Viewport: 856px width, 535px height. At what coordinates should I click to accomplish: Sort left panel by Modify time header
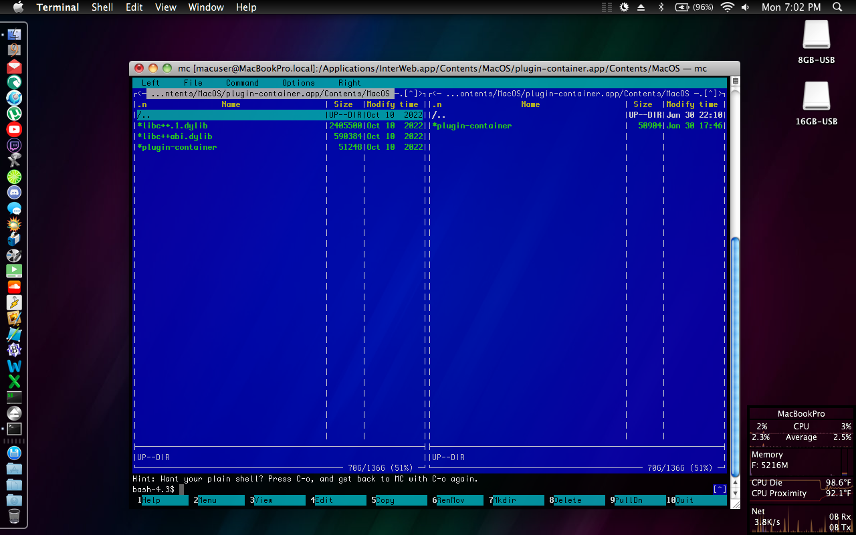393,104
